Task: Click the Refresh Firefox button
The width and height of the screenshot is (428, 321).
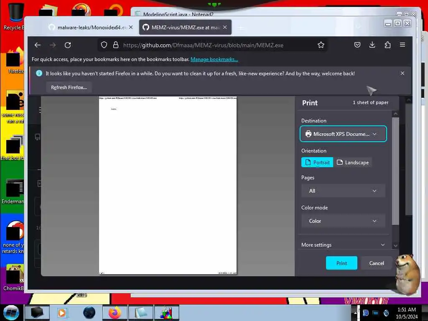Action: point(69,87)
